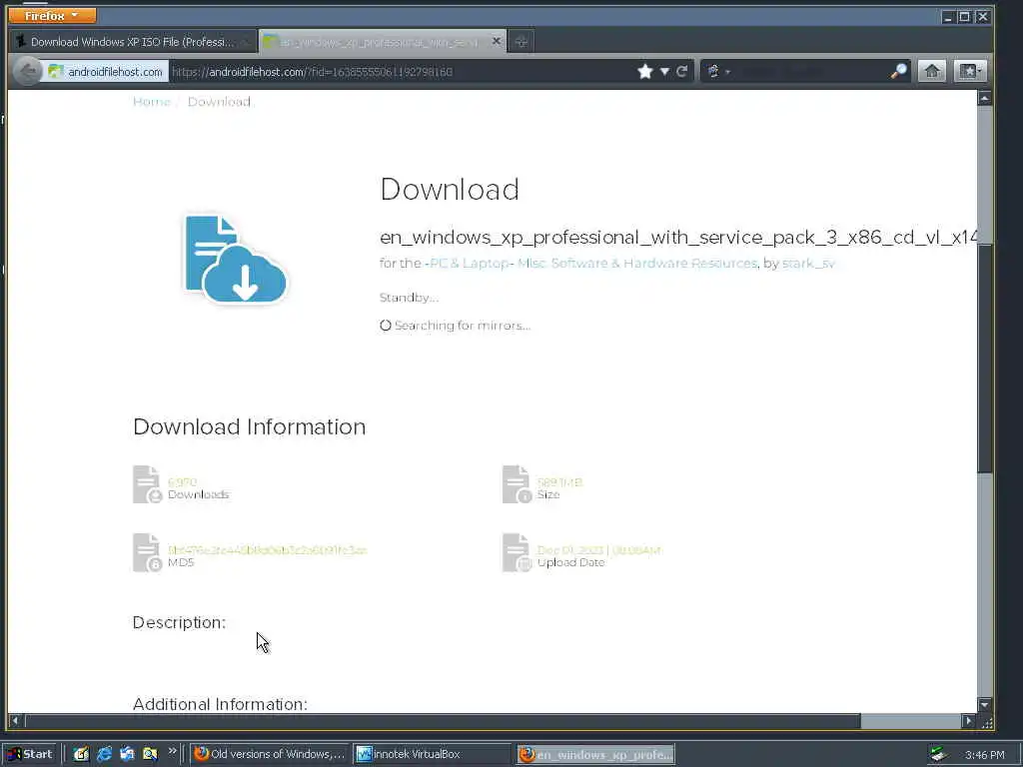This screenshot has height=767, width=1023.
Task: Reload the page with refresh icon
Action: tap(681, 72)
